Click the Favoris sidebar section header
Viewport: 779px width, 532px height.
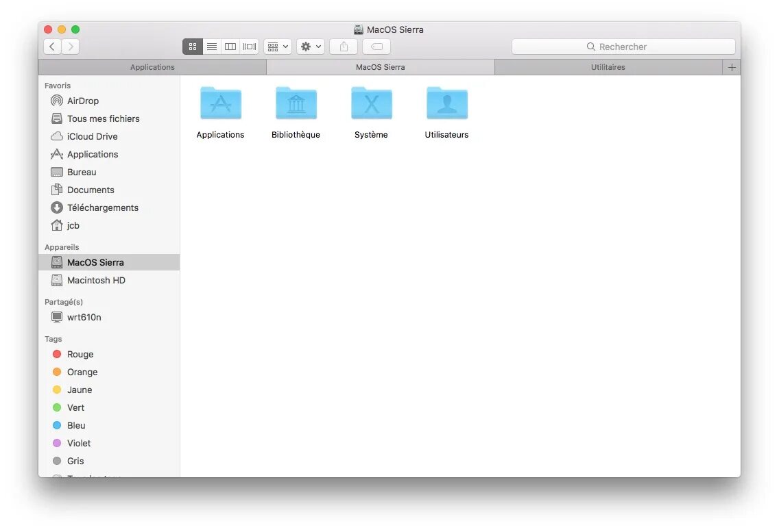pos(58,86)
